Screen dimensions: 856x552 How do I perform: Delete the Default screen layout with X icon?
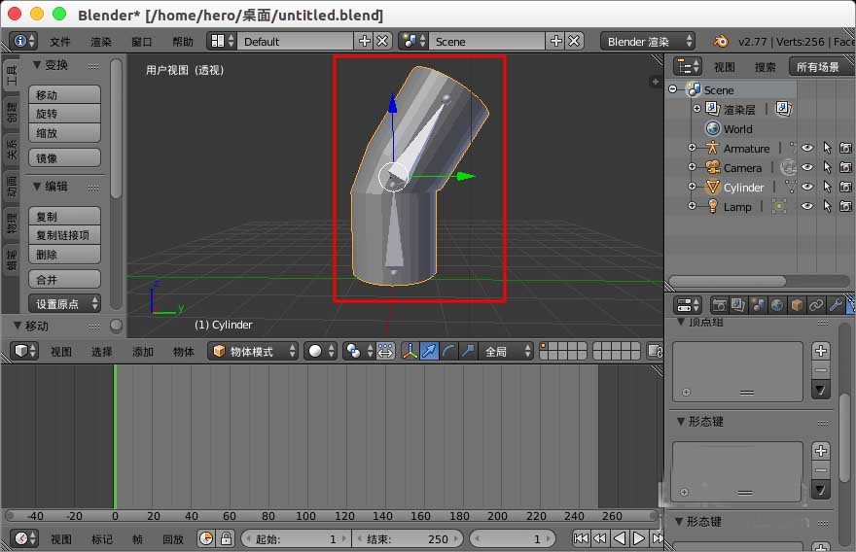[382, 42]
